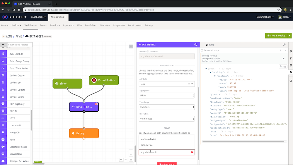The width and height of the screenshot is (293, 165).
Task: Copy the debug payload
Action: click(283, 66)
